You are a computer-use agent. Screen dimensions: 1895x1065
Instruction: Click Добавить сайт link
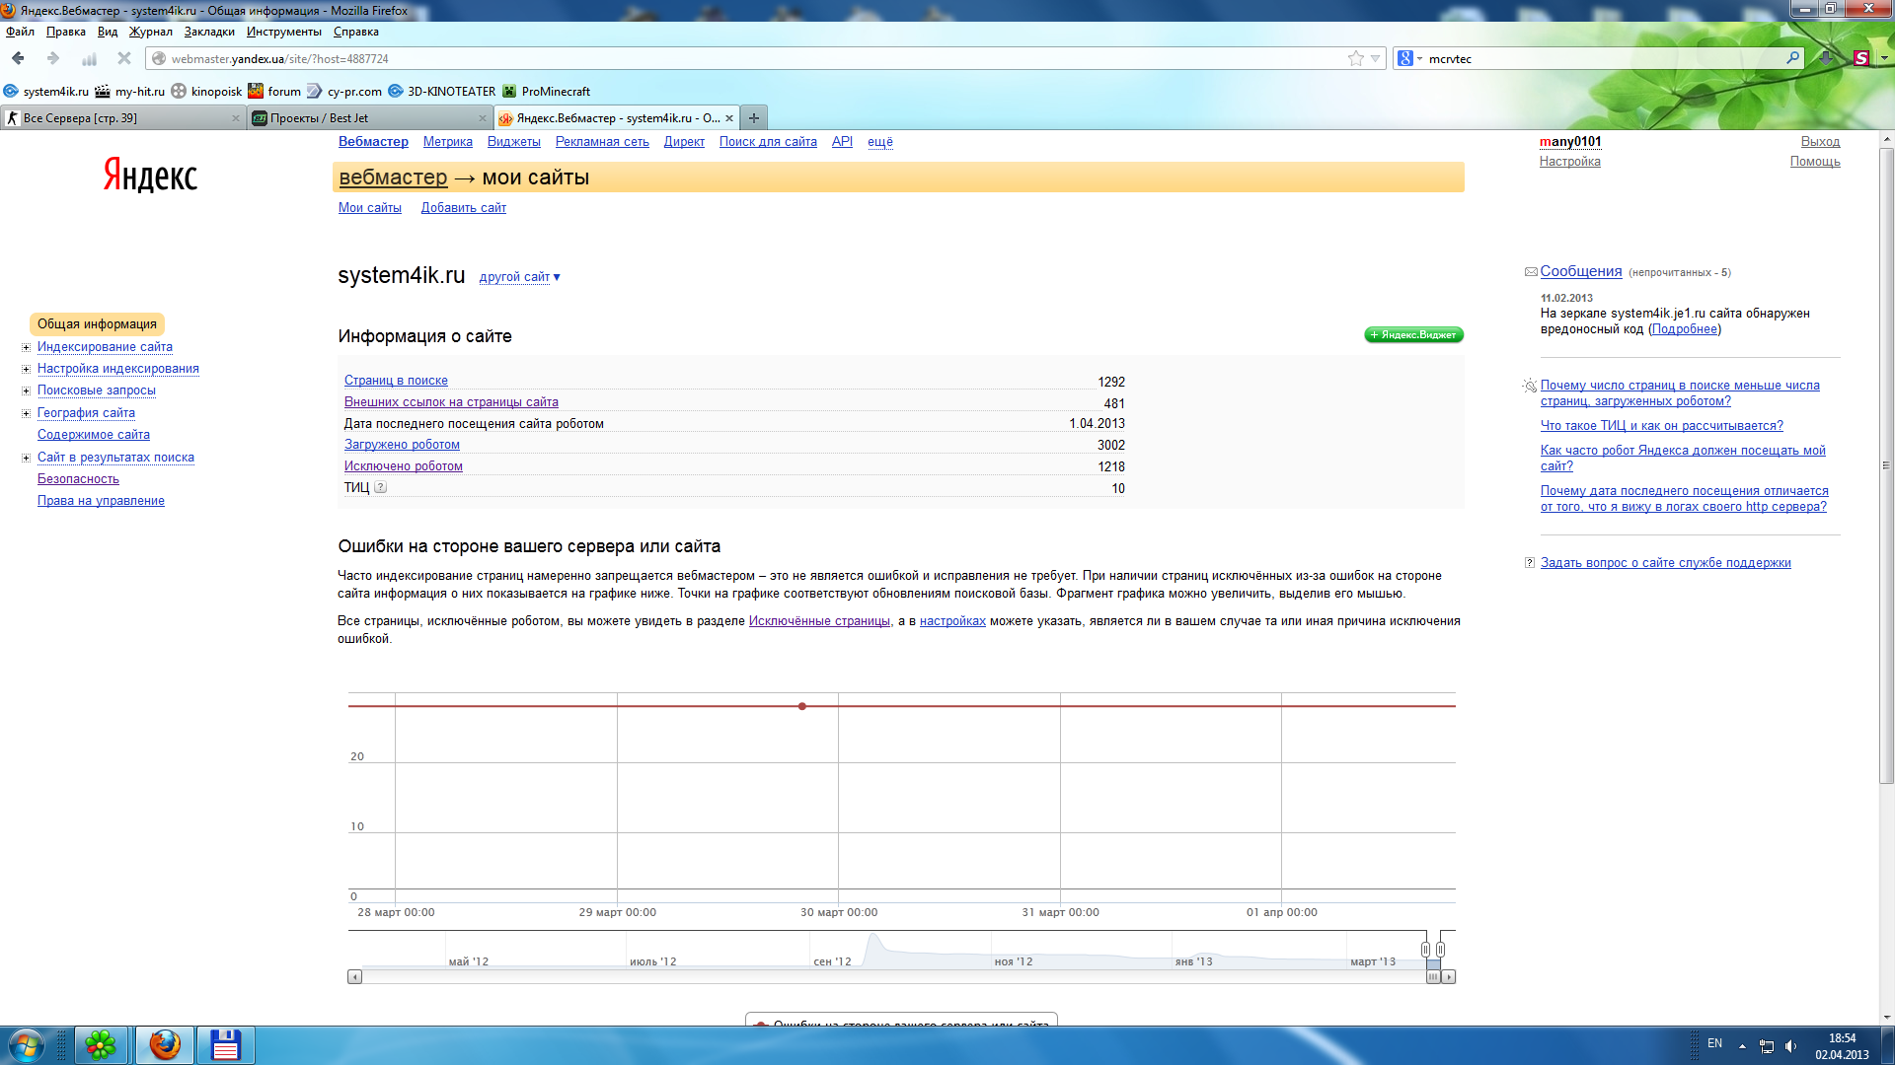[464, 208]
